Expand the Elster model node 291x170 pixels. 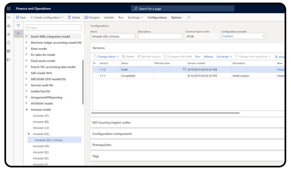click(27, 48)
